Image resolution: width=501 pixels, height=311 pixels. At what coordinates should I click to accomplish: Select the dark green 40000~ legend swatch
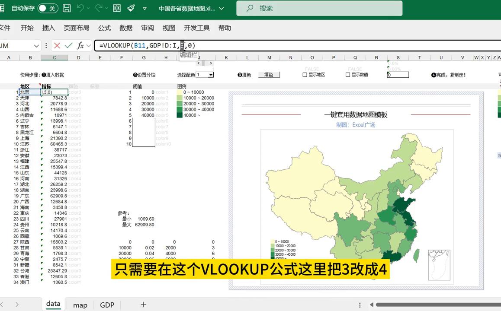(x=180, y=115)
